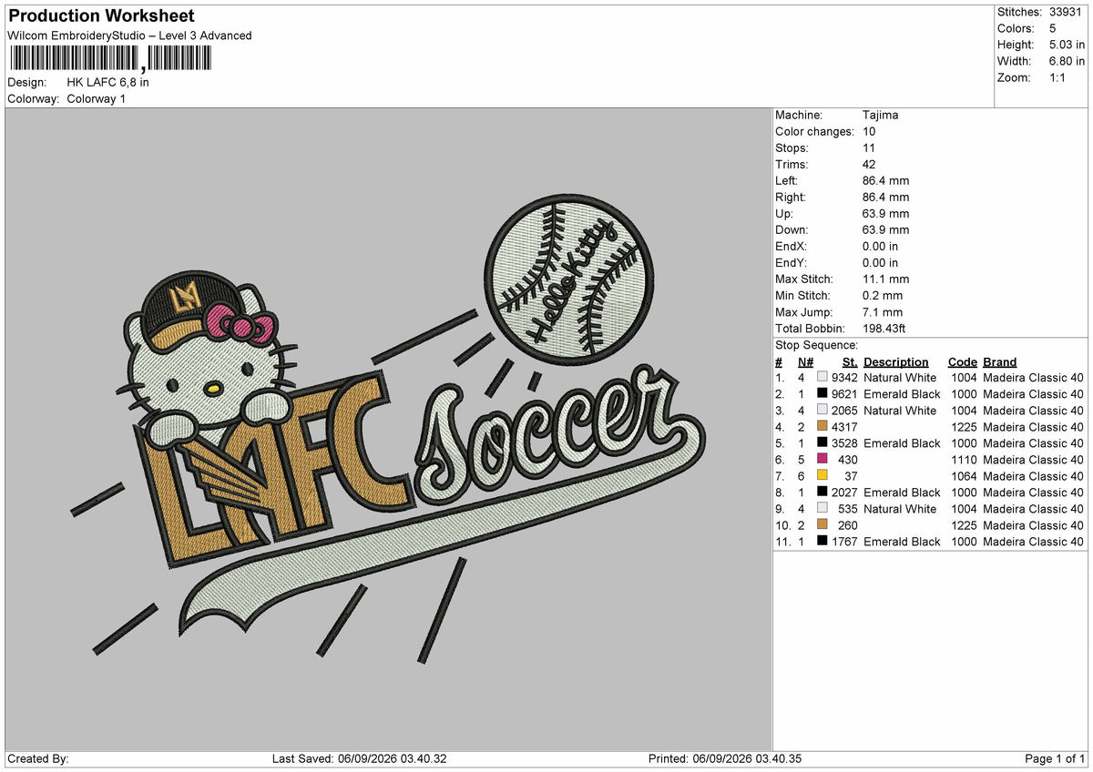Click the 'Last Saved: 06/09/2026 03.40.32' footer
The height and width of the screenshot is (772, 1093).
(x=359, y=759)
